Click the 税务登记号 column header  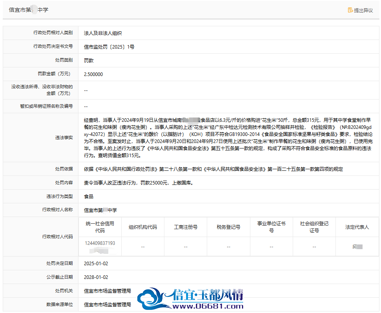pos(229,227)
